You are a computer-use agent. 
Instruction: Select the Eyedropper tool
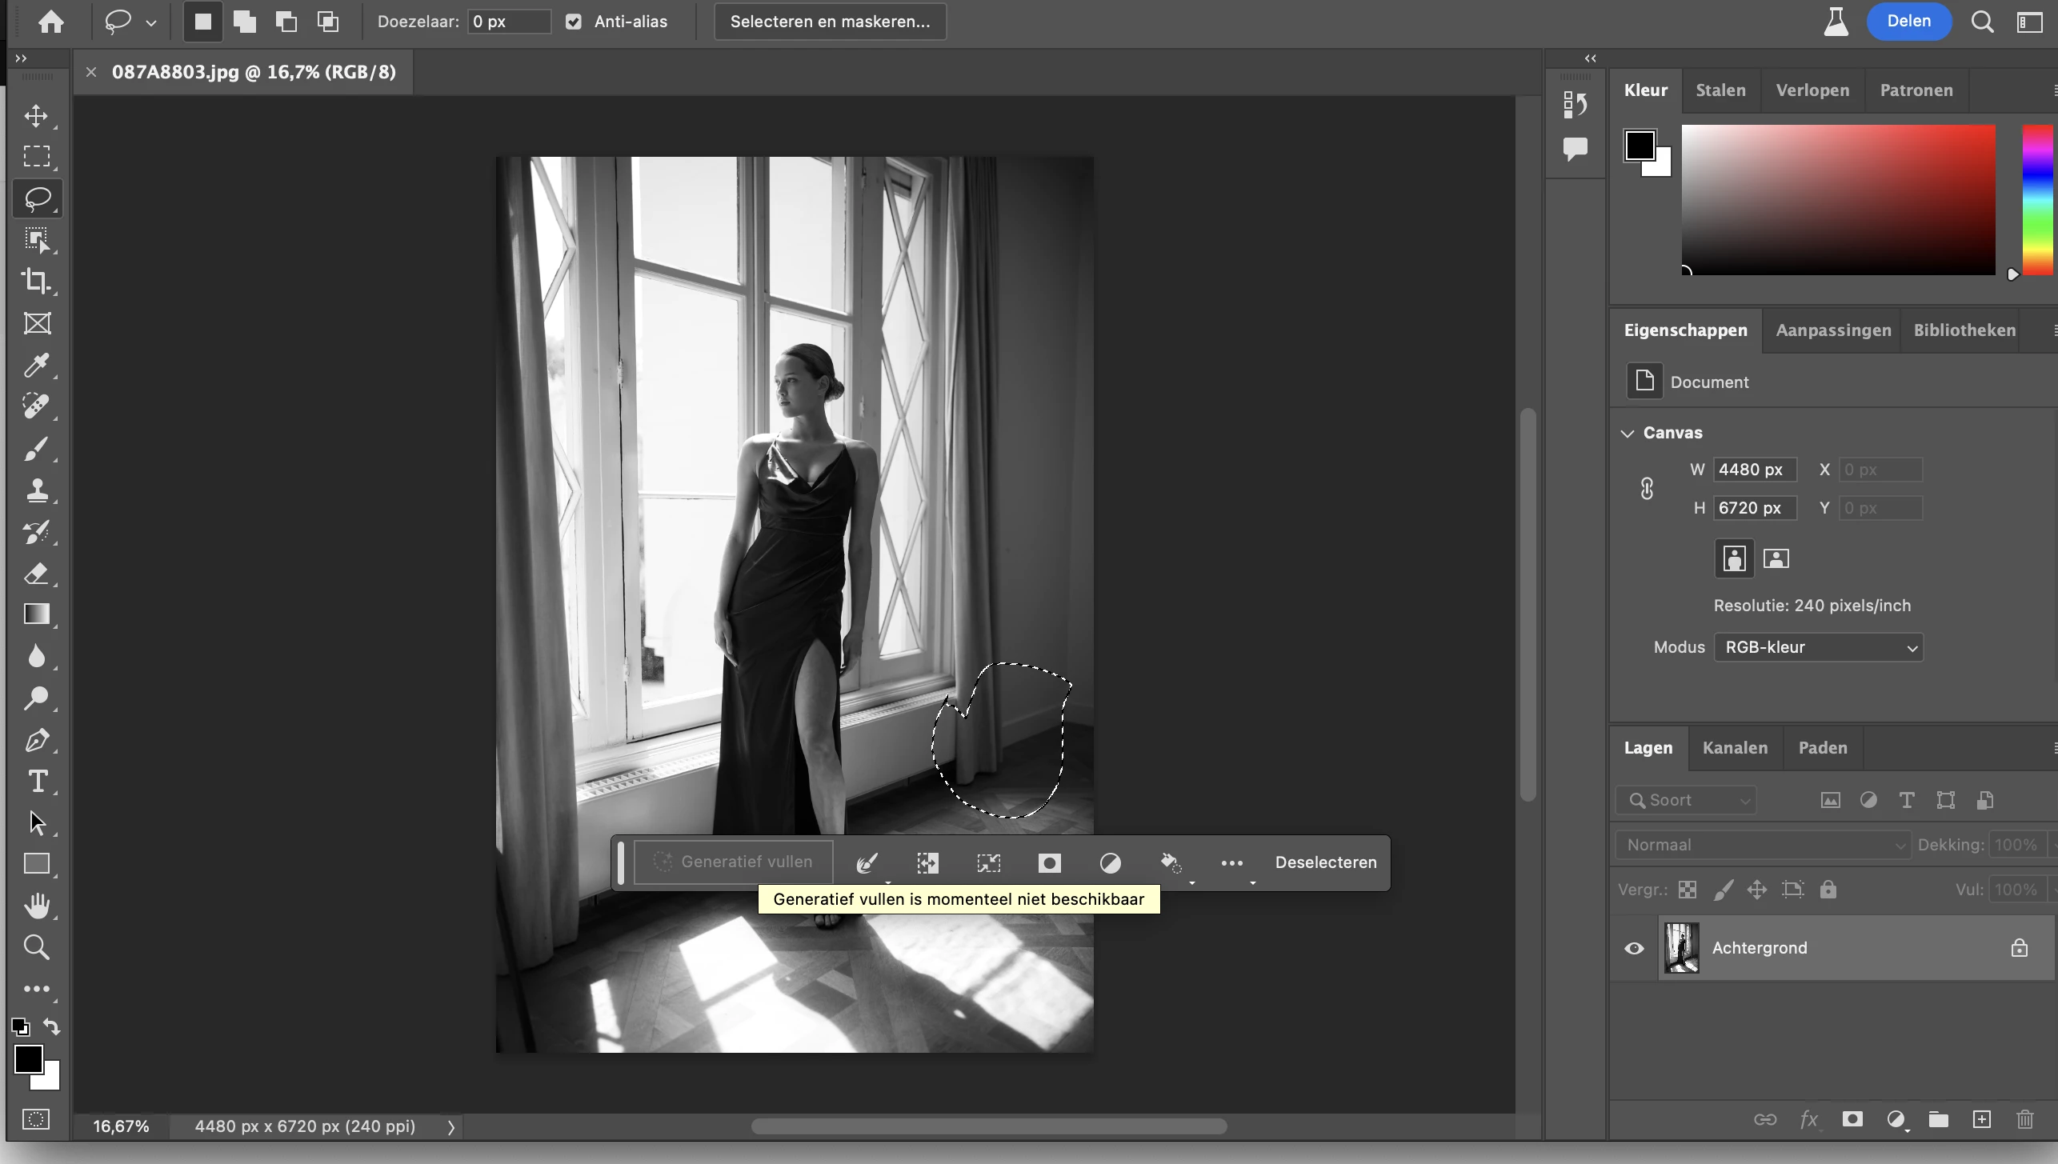pyautogui.click(x=36, y=366)
